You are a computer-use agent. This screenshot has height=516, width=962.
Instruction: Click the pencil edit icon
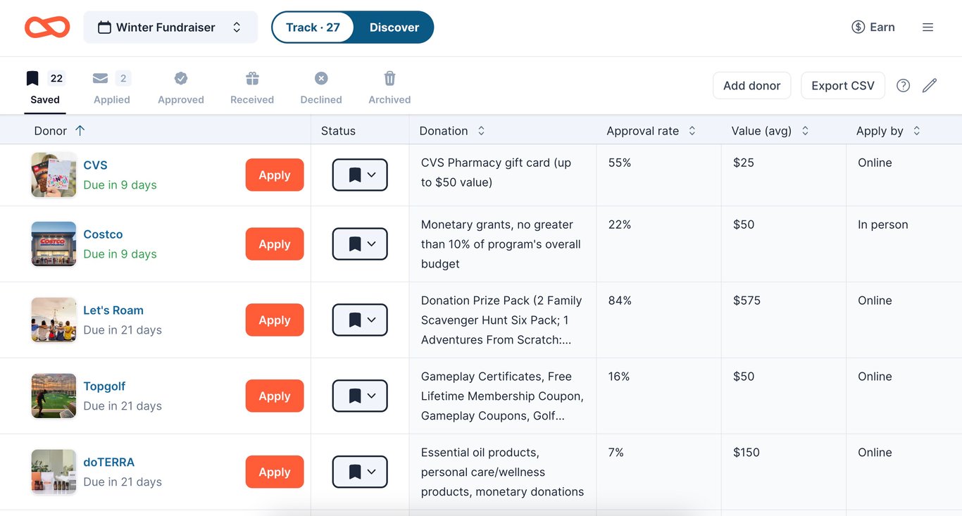point(930,86)
